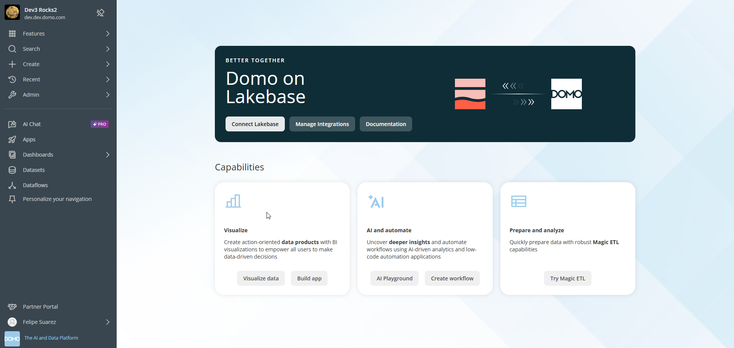Click the Create workflow button

point(452,278)
